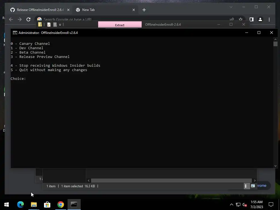This screenshot has width=280, height=210.
Task: Switch to command prompt on taskbar
Action: coord(74,205)
